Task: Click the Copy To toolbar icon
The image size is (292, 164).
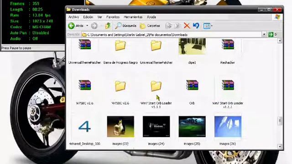Action: tap(177, 26)
